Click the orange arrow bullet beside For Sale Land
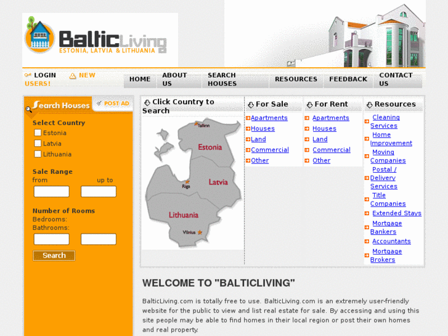Image resolution: width=448 pixels, height=336 pixels. (x=248, y=139)
